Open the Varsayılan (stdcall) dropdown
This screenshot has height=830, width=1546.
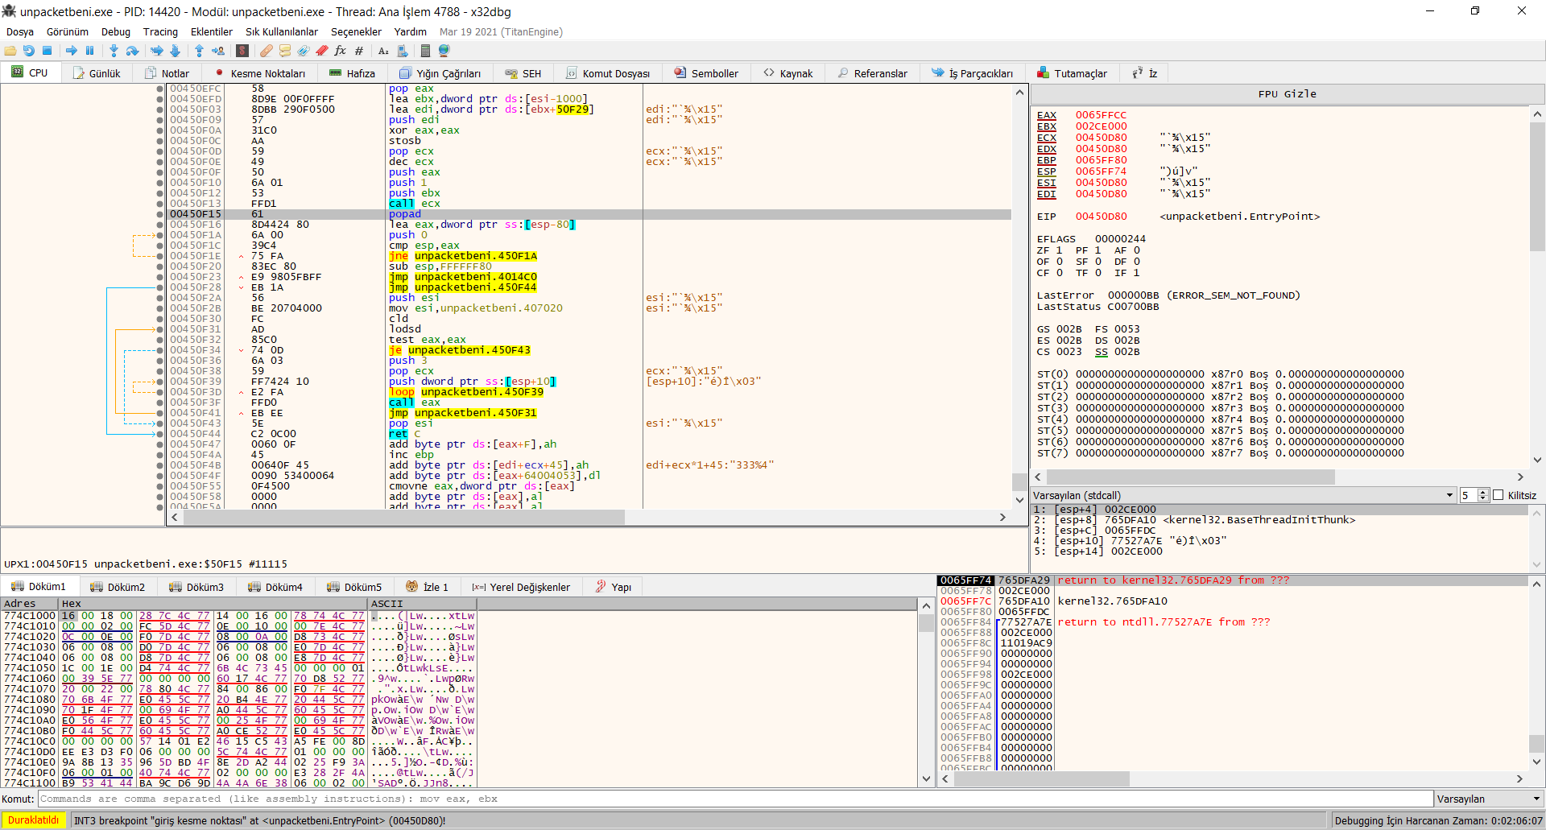click(1243, 495)
